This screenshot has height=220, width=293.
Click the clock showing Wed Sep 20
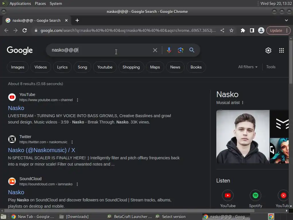276,3
